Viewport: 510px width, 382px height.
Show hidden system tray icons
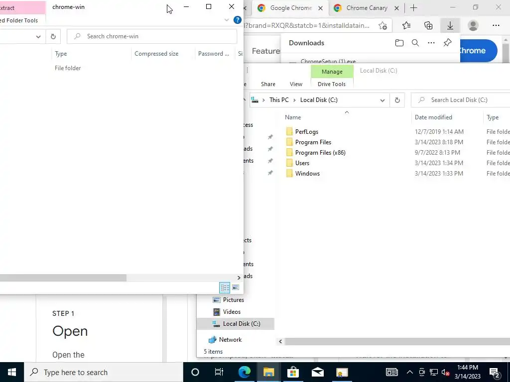pyautogui.click(x=409, y=372)
